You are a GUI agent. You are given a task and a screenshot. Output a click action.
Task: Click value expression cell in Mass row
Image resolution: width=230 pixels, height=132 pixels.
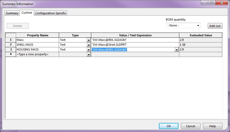tap(135, 40)
